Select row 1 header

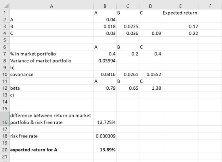point(5,13)
